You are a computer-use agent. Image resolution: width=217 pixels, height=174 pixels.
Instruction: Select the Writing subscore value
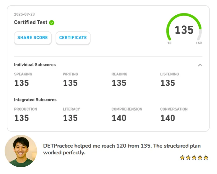pyautogui.click(x=70, y=83)
